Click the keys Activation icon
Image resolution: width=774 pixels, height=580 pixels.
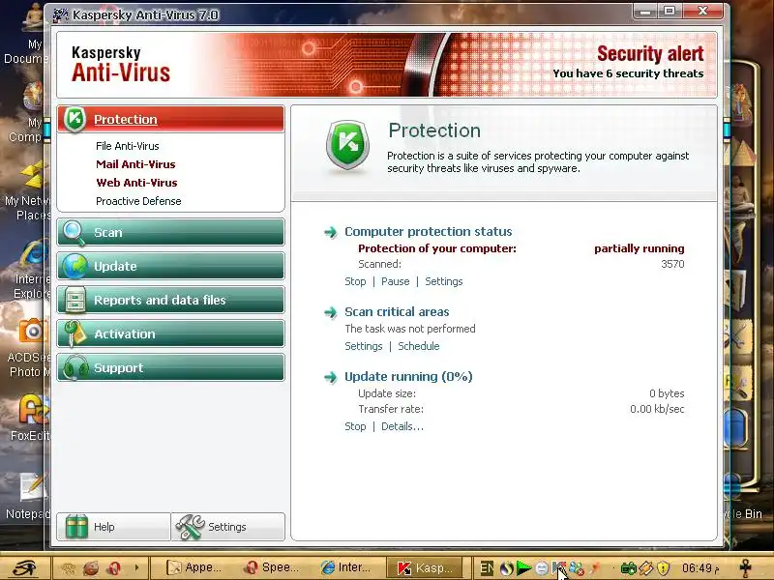[75, 333]
